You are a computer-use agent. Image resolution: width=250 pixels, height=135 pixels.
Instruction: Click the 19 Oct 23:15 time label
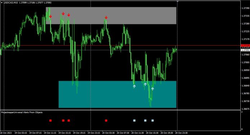coord(94,133)
